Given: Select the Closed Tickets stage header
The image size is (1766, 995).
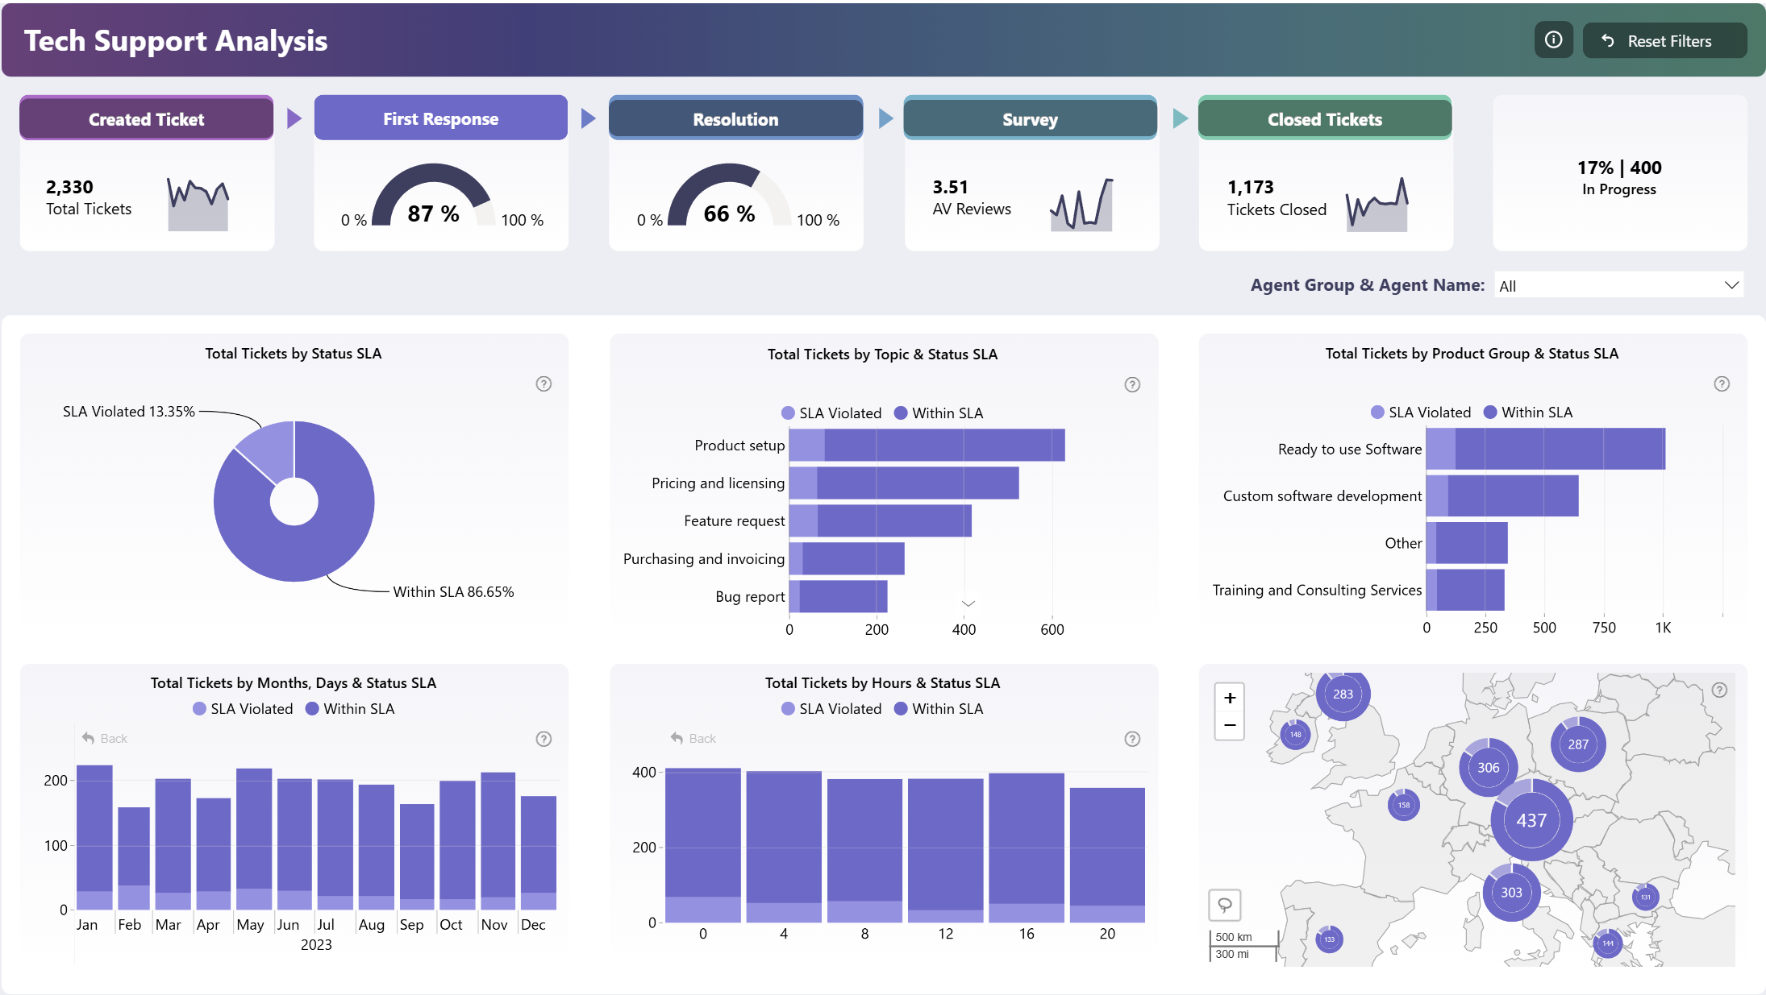Looking at the screenshot, I should click(1324, 119).
